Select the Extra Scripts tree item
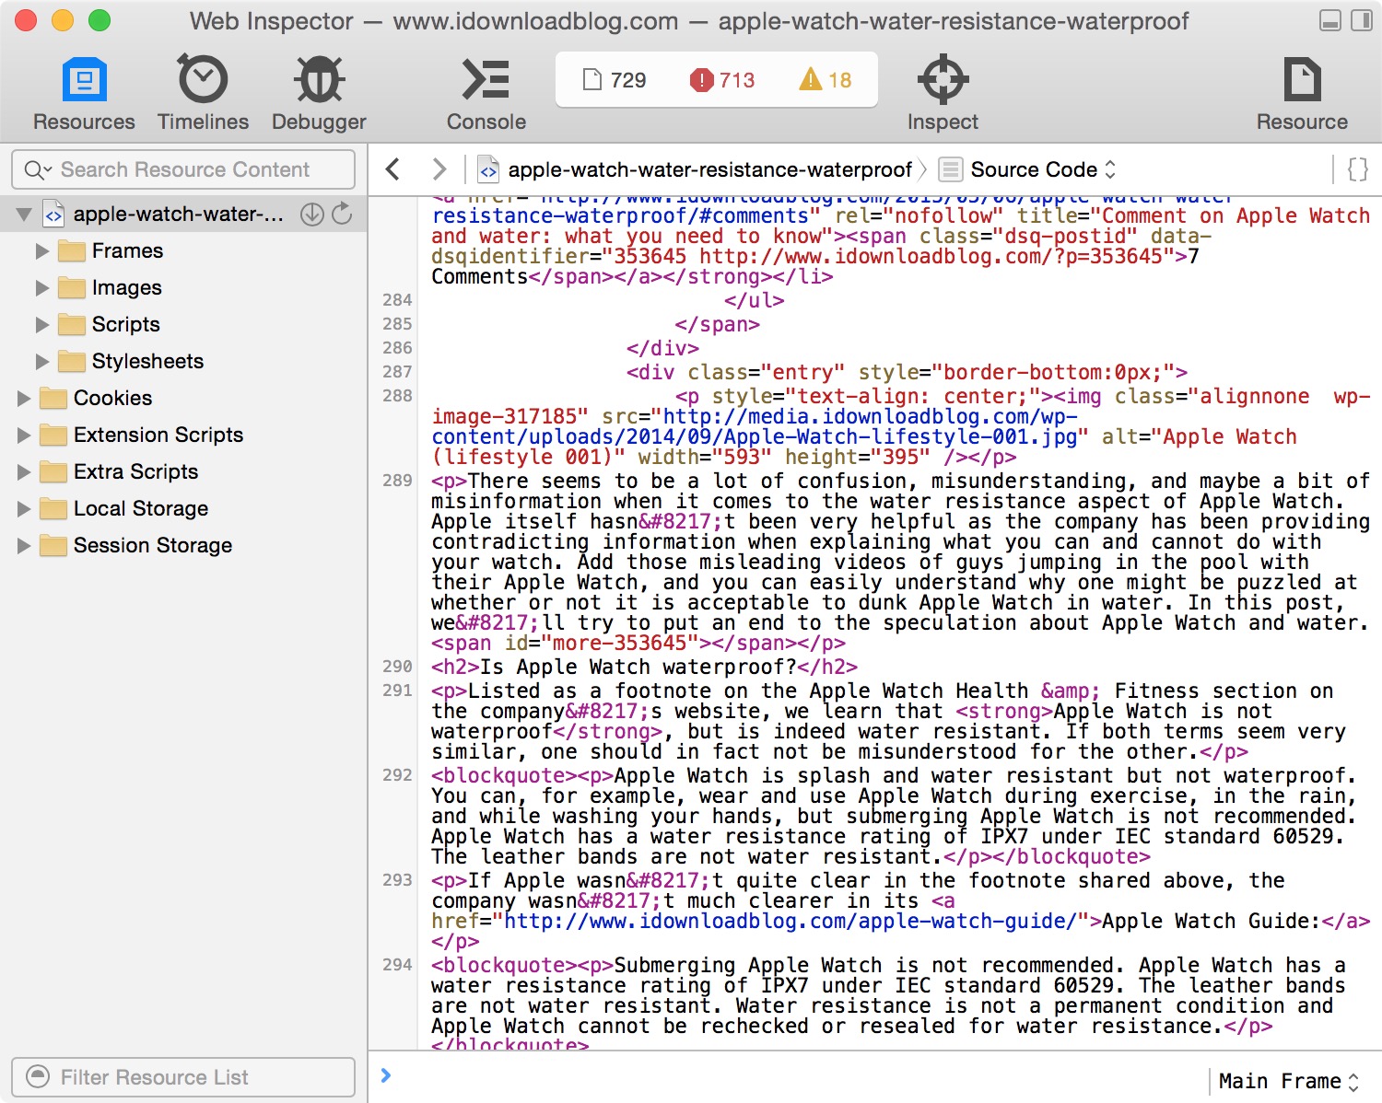The image size is (1382, 1103). pos(183,471)
